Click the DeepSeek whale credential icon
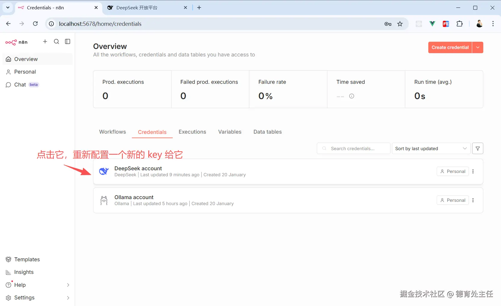Screen dimensions: 501x306 click(x=104, y=171)
